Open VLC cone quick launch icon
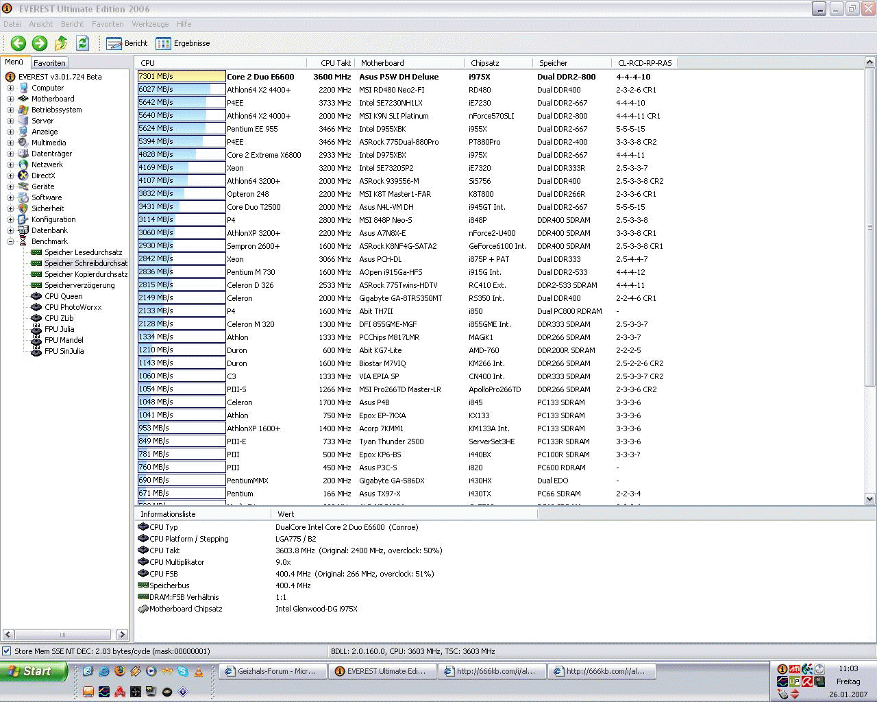The width and height of the screenshot is (877, 702). (x=199, y=671)
